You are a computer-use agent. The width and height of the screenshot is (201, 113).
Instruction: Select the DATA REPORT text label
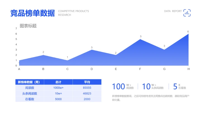point(173,11)
